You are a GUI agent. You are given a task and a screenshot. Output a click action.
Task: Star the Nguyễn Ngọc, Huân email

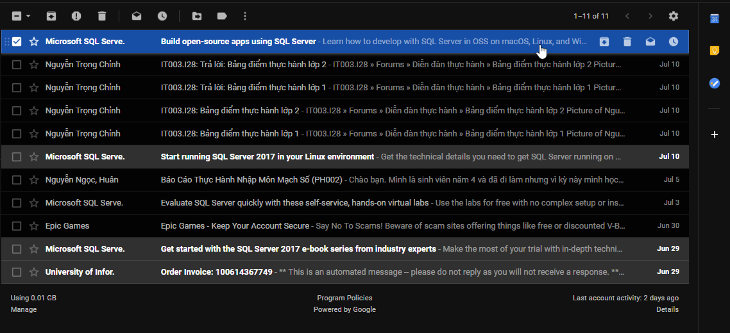tap(33, 180)
